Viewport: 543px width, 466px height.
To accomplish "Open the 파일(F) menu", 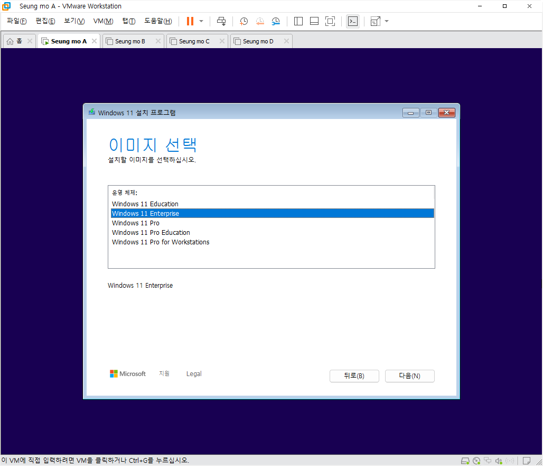I will (16, 21).
